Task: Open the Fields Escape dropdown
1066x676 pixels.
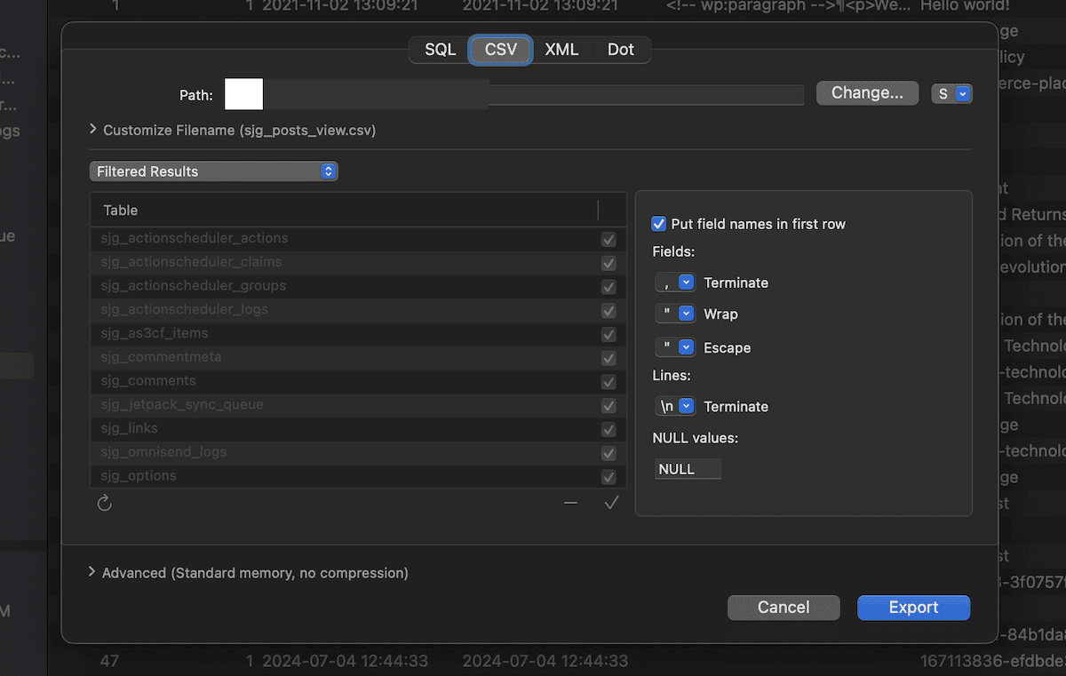Action: point(675,347)
